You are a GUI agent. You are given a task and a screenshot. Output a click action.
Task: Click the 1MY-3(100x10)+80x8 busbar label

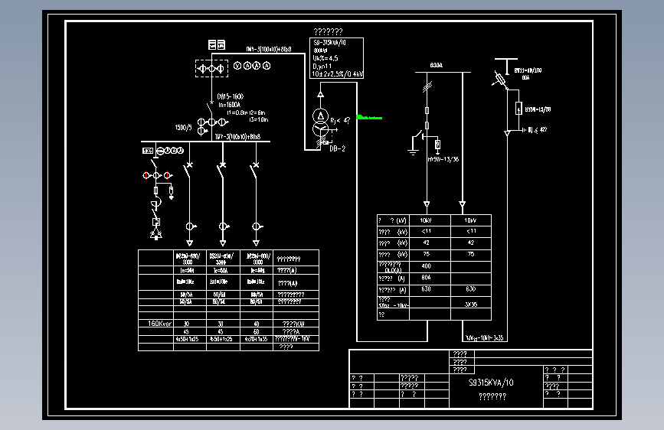[x=237, y=137]
